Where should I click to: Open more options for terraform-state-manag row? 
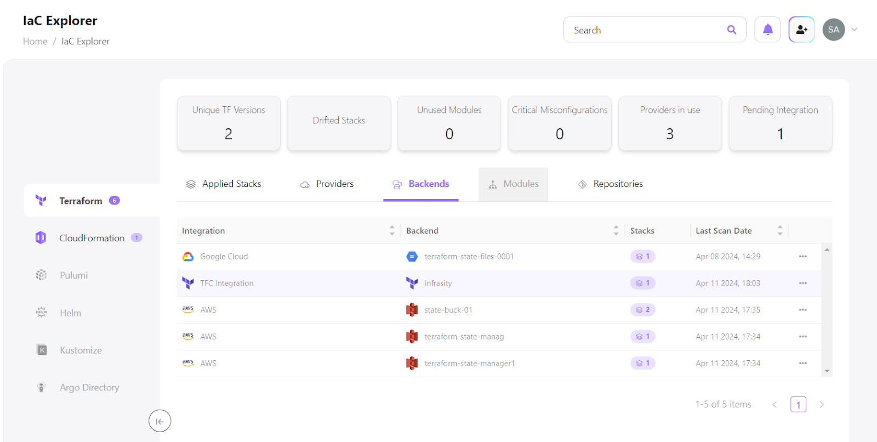click(x=802, y=337)
